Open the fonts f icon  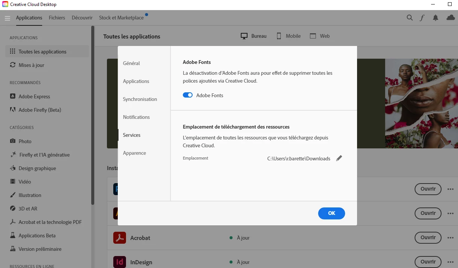tap(422, 18)
